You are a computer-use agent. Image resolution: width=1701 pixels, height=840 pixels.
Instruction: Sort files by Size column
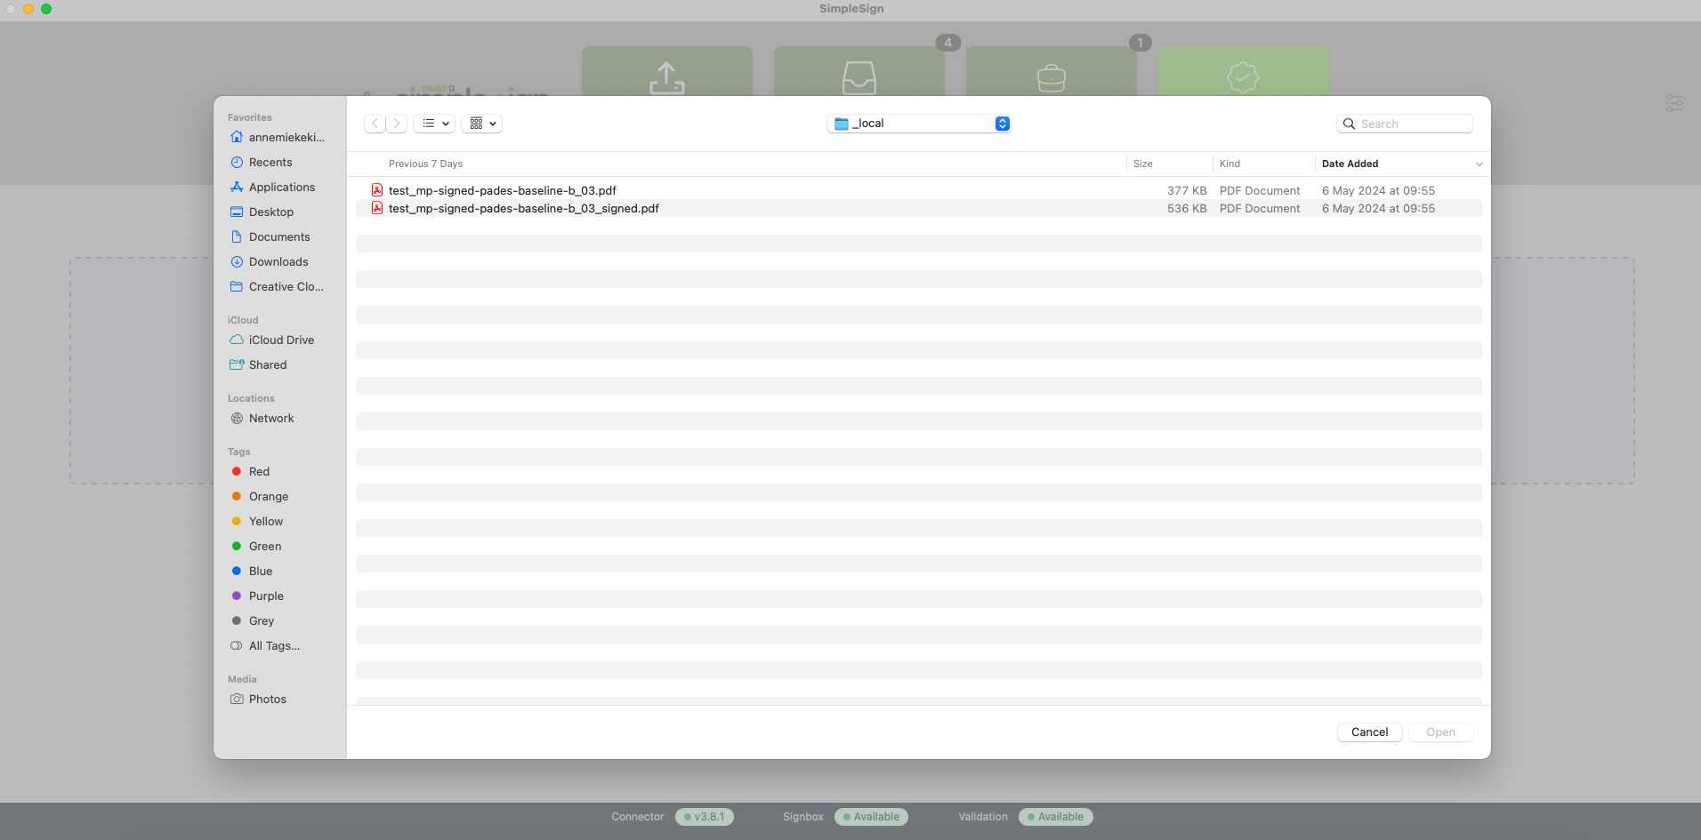[1142, 164]
